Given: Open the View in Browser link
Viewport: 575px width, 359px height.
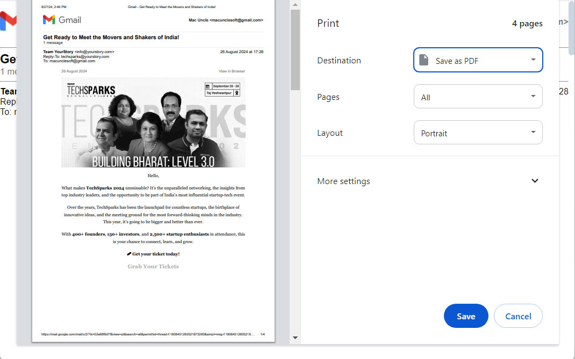Looking at the screenshot, I should [232, 70].
